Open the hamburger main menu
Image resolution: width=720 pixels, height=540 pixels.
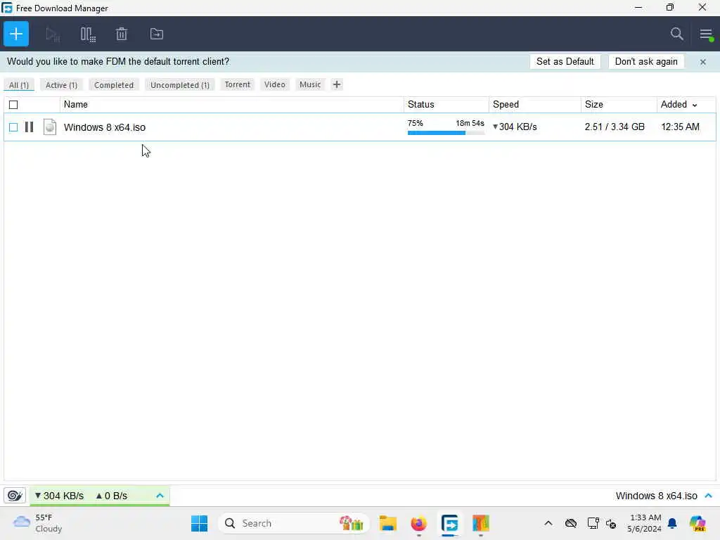pyautogui.click(x=706, y=34)
